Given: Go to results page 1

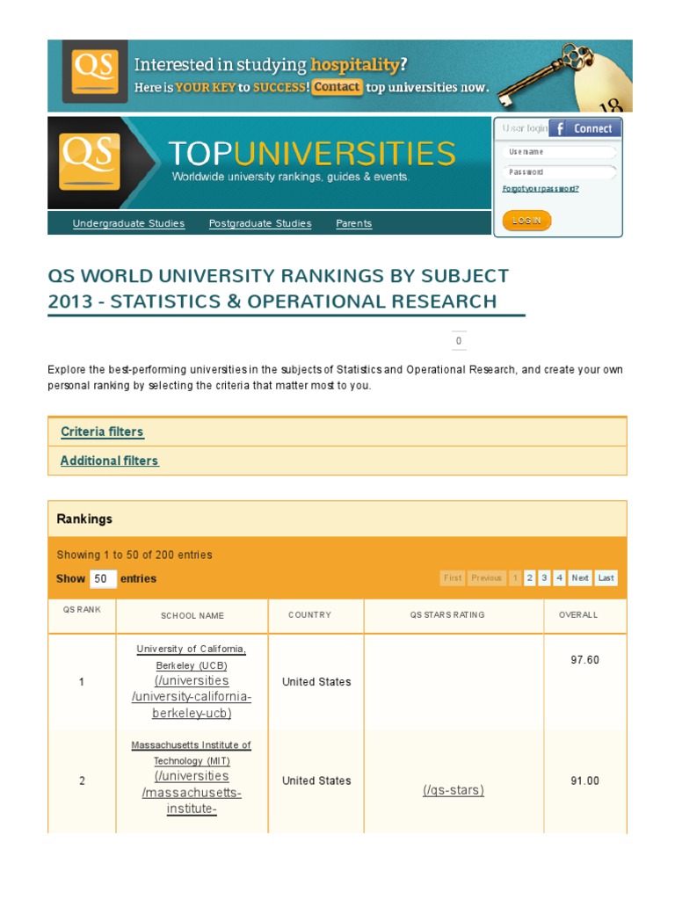Looking at the screenshot, I should pyautogui.click(x=515, y=578).
